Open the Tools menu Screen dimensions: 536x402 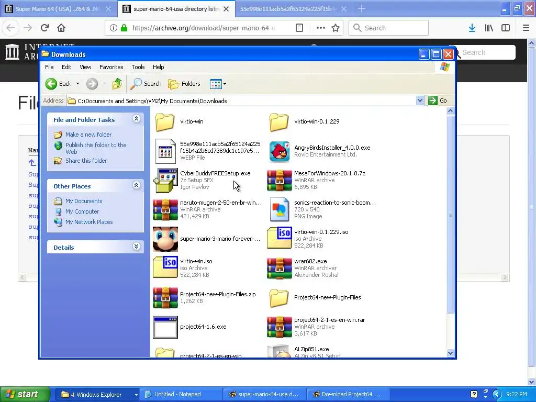tap(138, 67)
